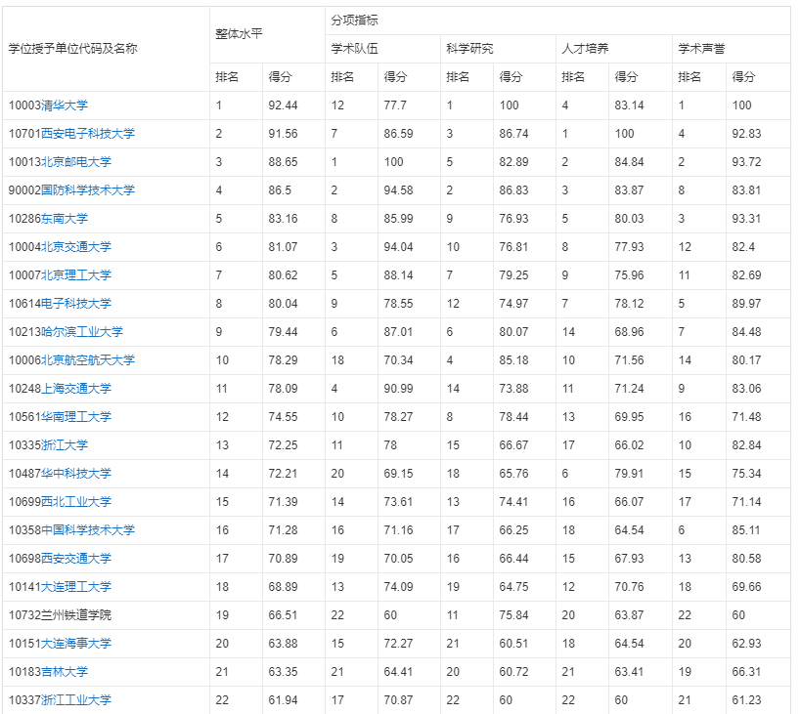
Task: Open the 北京理工大学 link
Action: point(76,275)
